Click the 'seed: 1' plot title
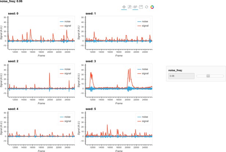Viewport: 226px width, 152px height. pos(91,14)
